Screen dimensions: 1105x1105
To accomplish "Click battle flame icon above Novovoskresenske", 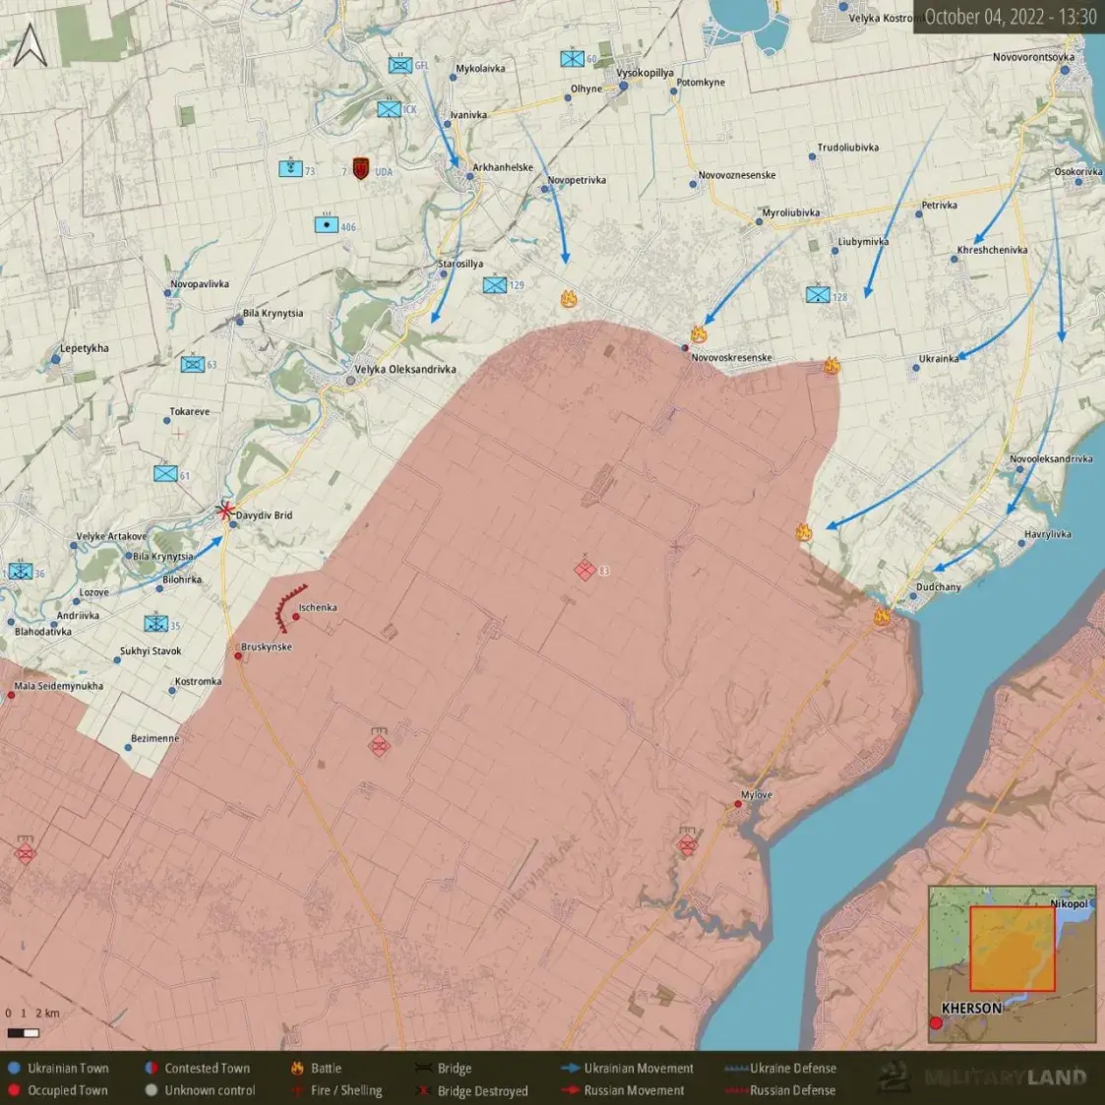I will click(x=699, y=335).
